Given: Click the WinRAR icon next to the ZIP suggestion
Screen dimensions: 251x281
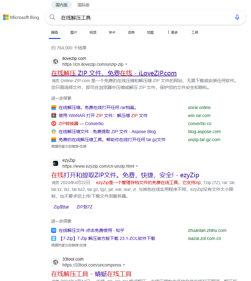Looking at the screenshot, I should click(x=54, y=115).
